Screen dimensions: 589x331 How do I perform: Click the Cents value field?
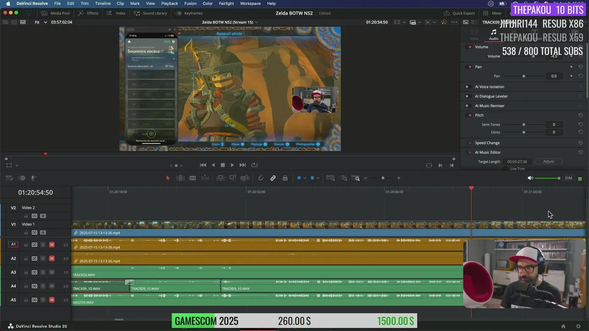[x=554, y=132]
